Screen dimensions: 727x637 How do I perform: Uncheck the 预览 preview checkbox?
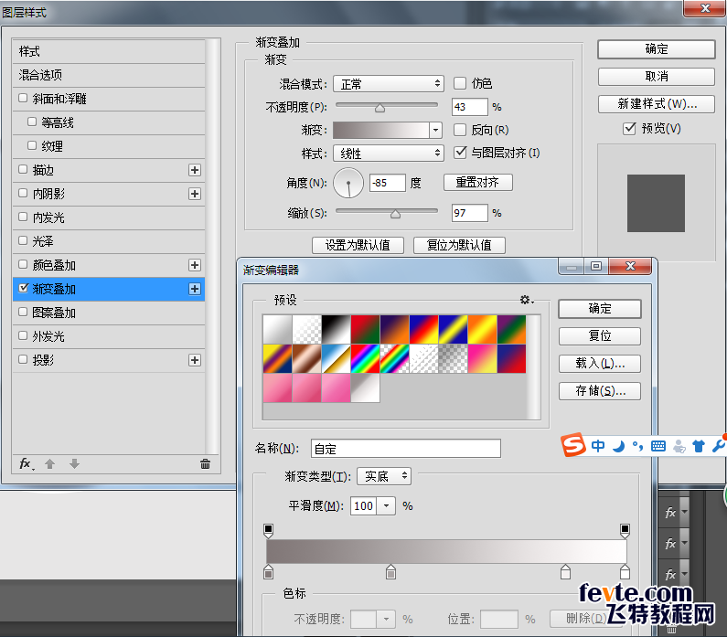coord(629,129)
